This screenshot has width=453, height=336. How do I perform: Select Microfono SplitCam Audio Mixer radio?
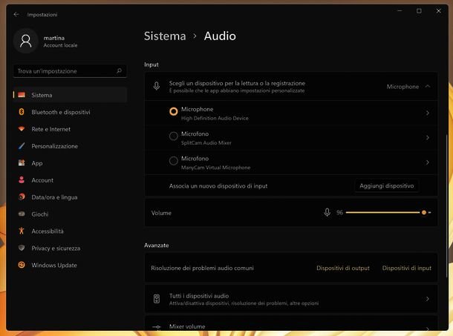pyautogui.click(x=174, y=136)
